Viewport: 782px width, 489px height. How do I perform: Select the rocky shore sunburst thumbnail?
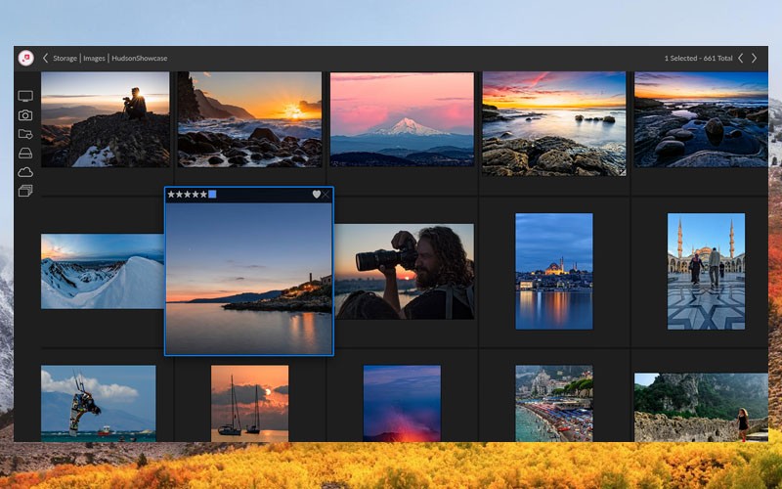click(250, 119)
